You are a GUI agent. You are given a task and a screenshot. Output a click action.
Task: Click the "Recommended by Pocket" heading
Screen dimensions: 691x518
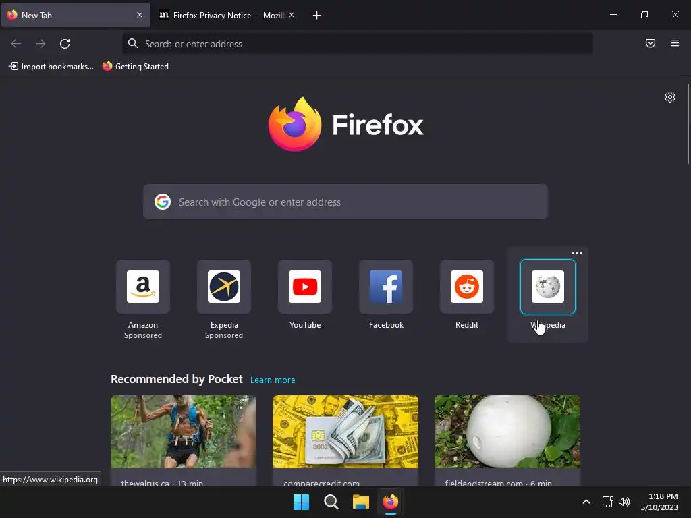point(176,379)
